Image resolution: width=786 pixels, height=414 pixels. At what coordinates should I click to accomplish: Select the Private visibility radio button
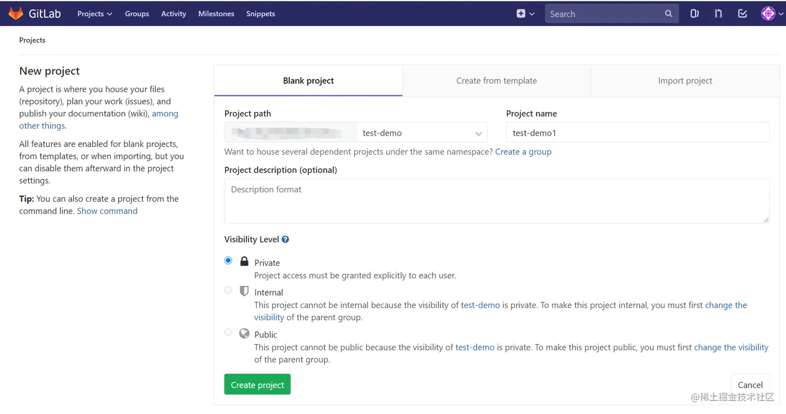(228, 260)
